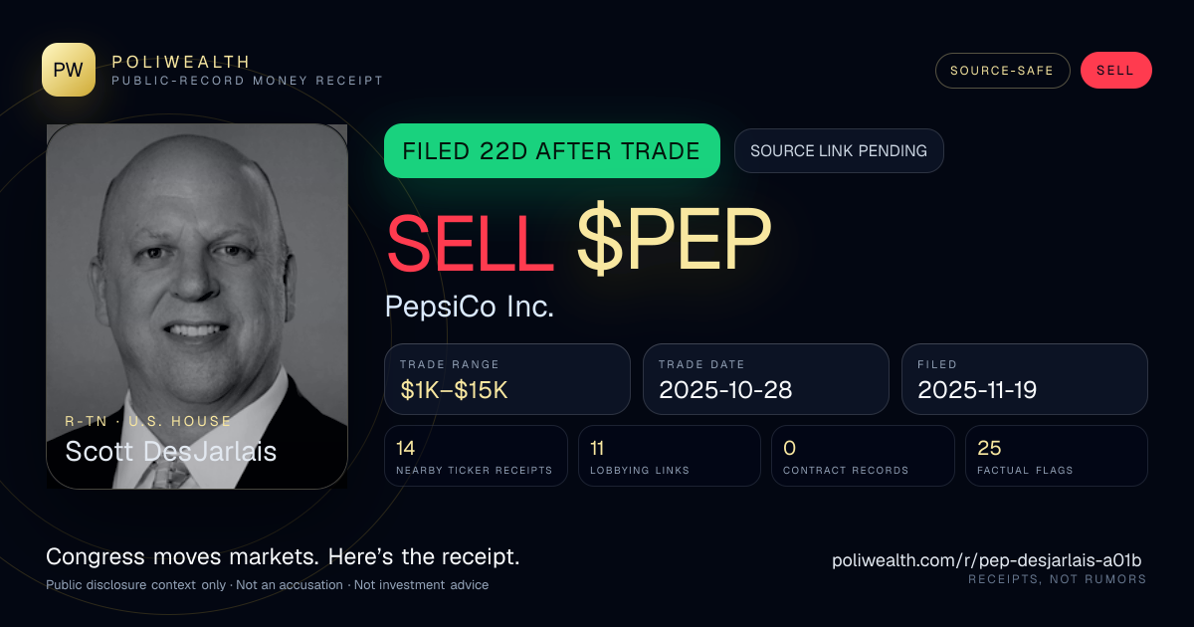Click the 11 Lobbying Links tile
This screenshot has width=1194, height=627.
click(x=670, y=456)
